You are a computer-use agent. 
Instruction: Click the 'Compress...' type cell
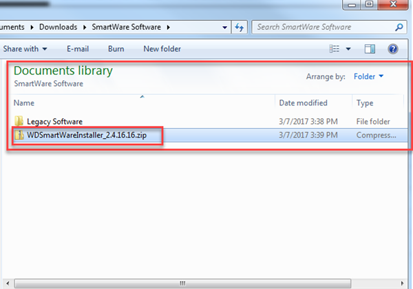click(x=376, y=135)
